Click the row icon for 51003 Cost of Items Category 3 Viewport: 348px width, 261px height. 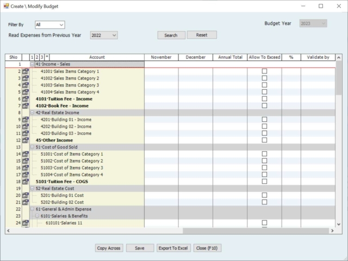(26, 168)
